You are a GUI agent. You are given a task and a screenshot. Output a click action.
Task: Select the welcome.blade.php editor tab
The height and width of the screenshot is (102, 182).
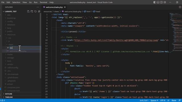click(x=54, y=7)
